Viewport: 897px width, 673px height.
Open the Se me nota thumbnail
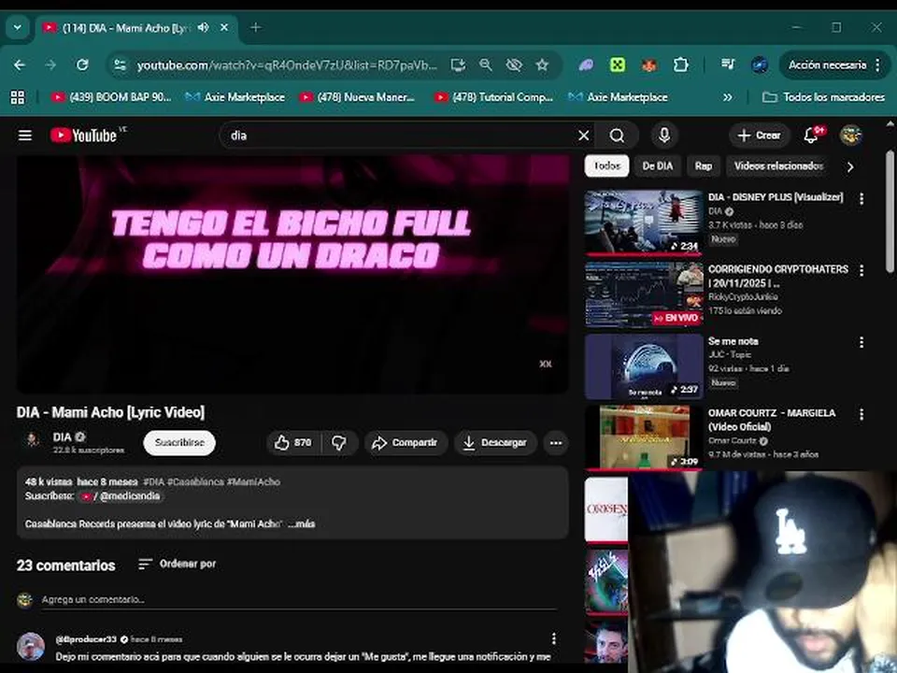[644, 366]
